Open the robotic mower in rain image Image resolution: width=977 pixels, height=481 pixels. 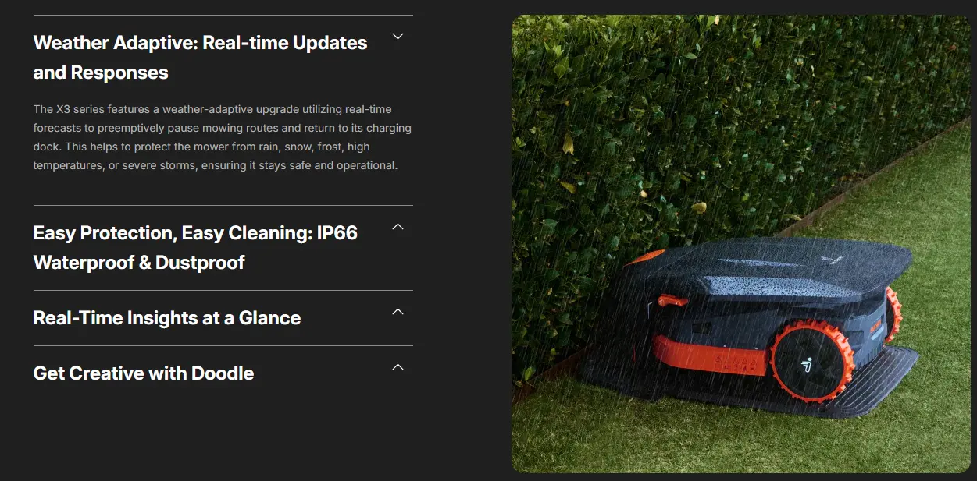(x=740, y=244)
